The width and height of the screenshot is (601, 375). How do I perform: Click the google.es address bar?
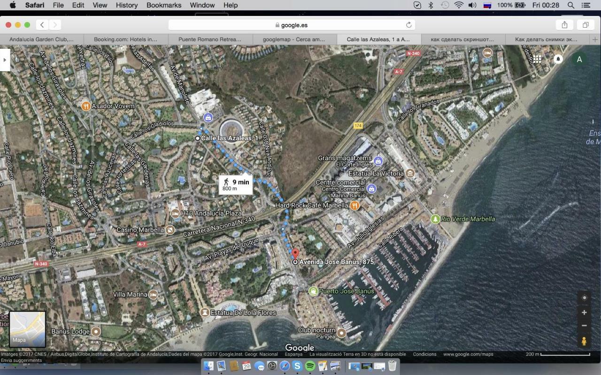coord(292,25)
